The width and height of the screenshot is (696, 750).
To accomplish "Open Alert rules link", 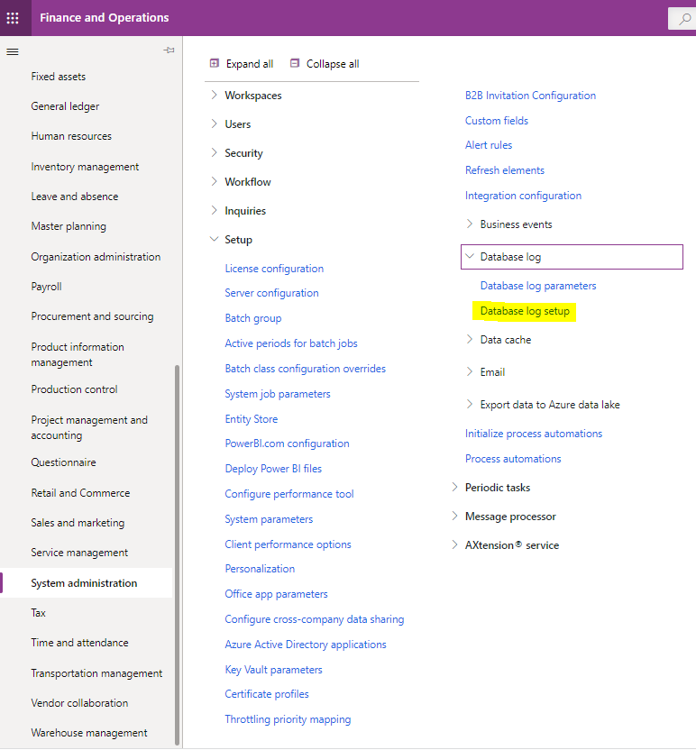I will pyautogui.click(x=489, y=145).
